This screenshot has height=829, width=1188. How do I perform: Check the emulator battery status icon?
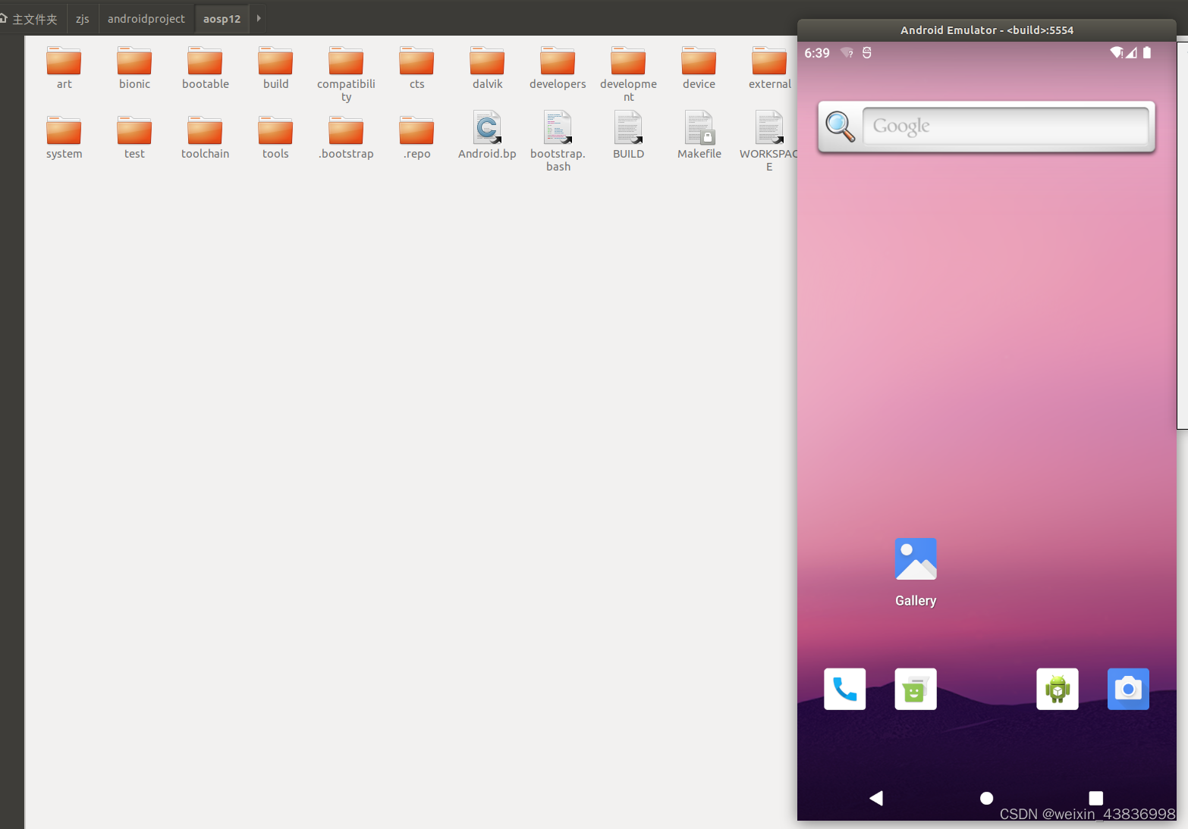(x=1147, y=52)
